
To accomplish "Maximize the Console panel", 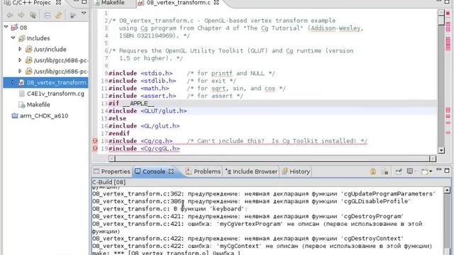I will (x=447, y=171).
